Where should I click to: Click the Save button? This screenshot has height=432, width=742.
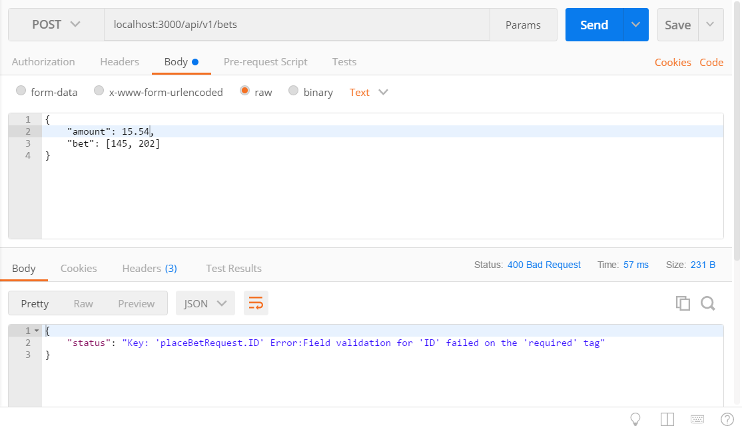[x=677, y=25]
